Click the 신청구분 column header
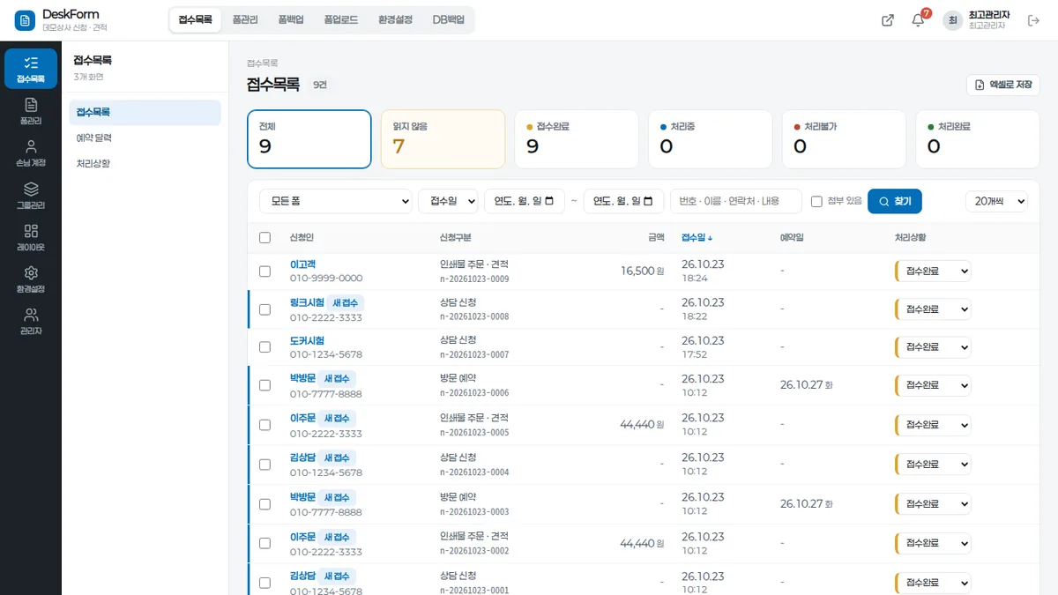 pos(456,237)
